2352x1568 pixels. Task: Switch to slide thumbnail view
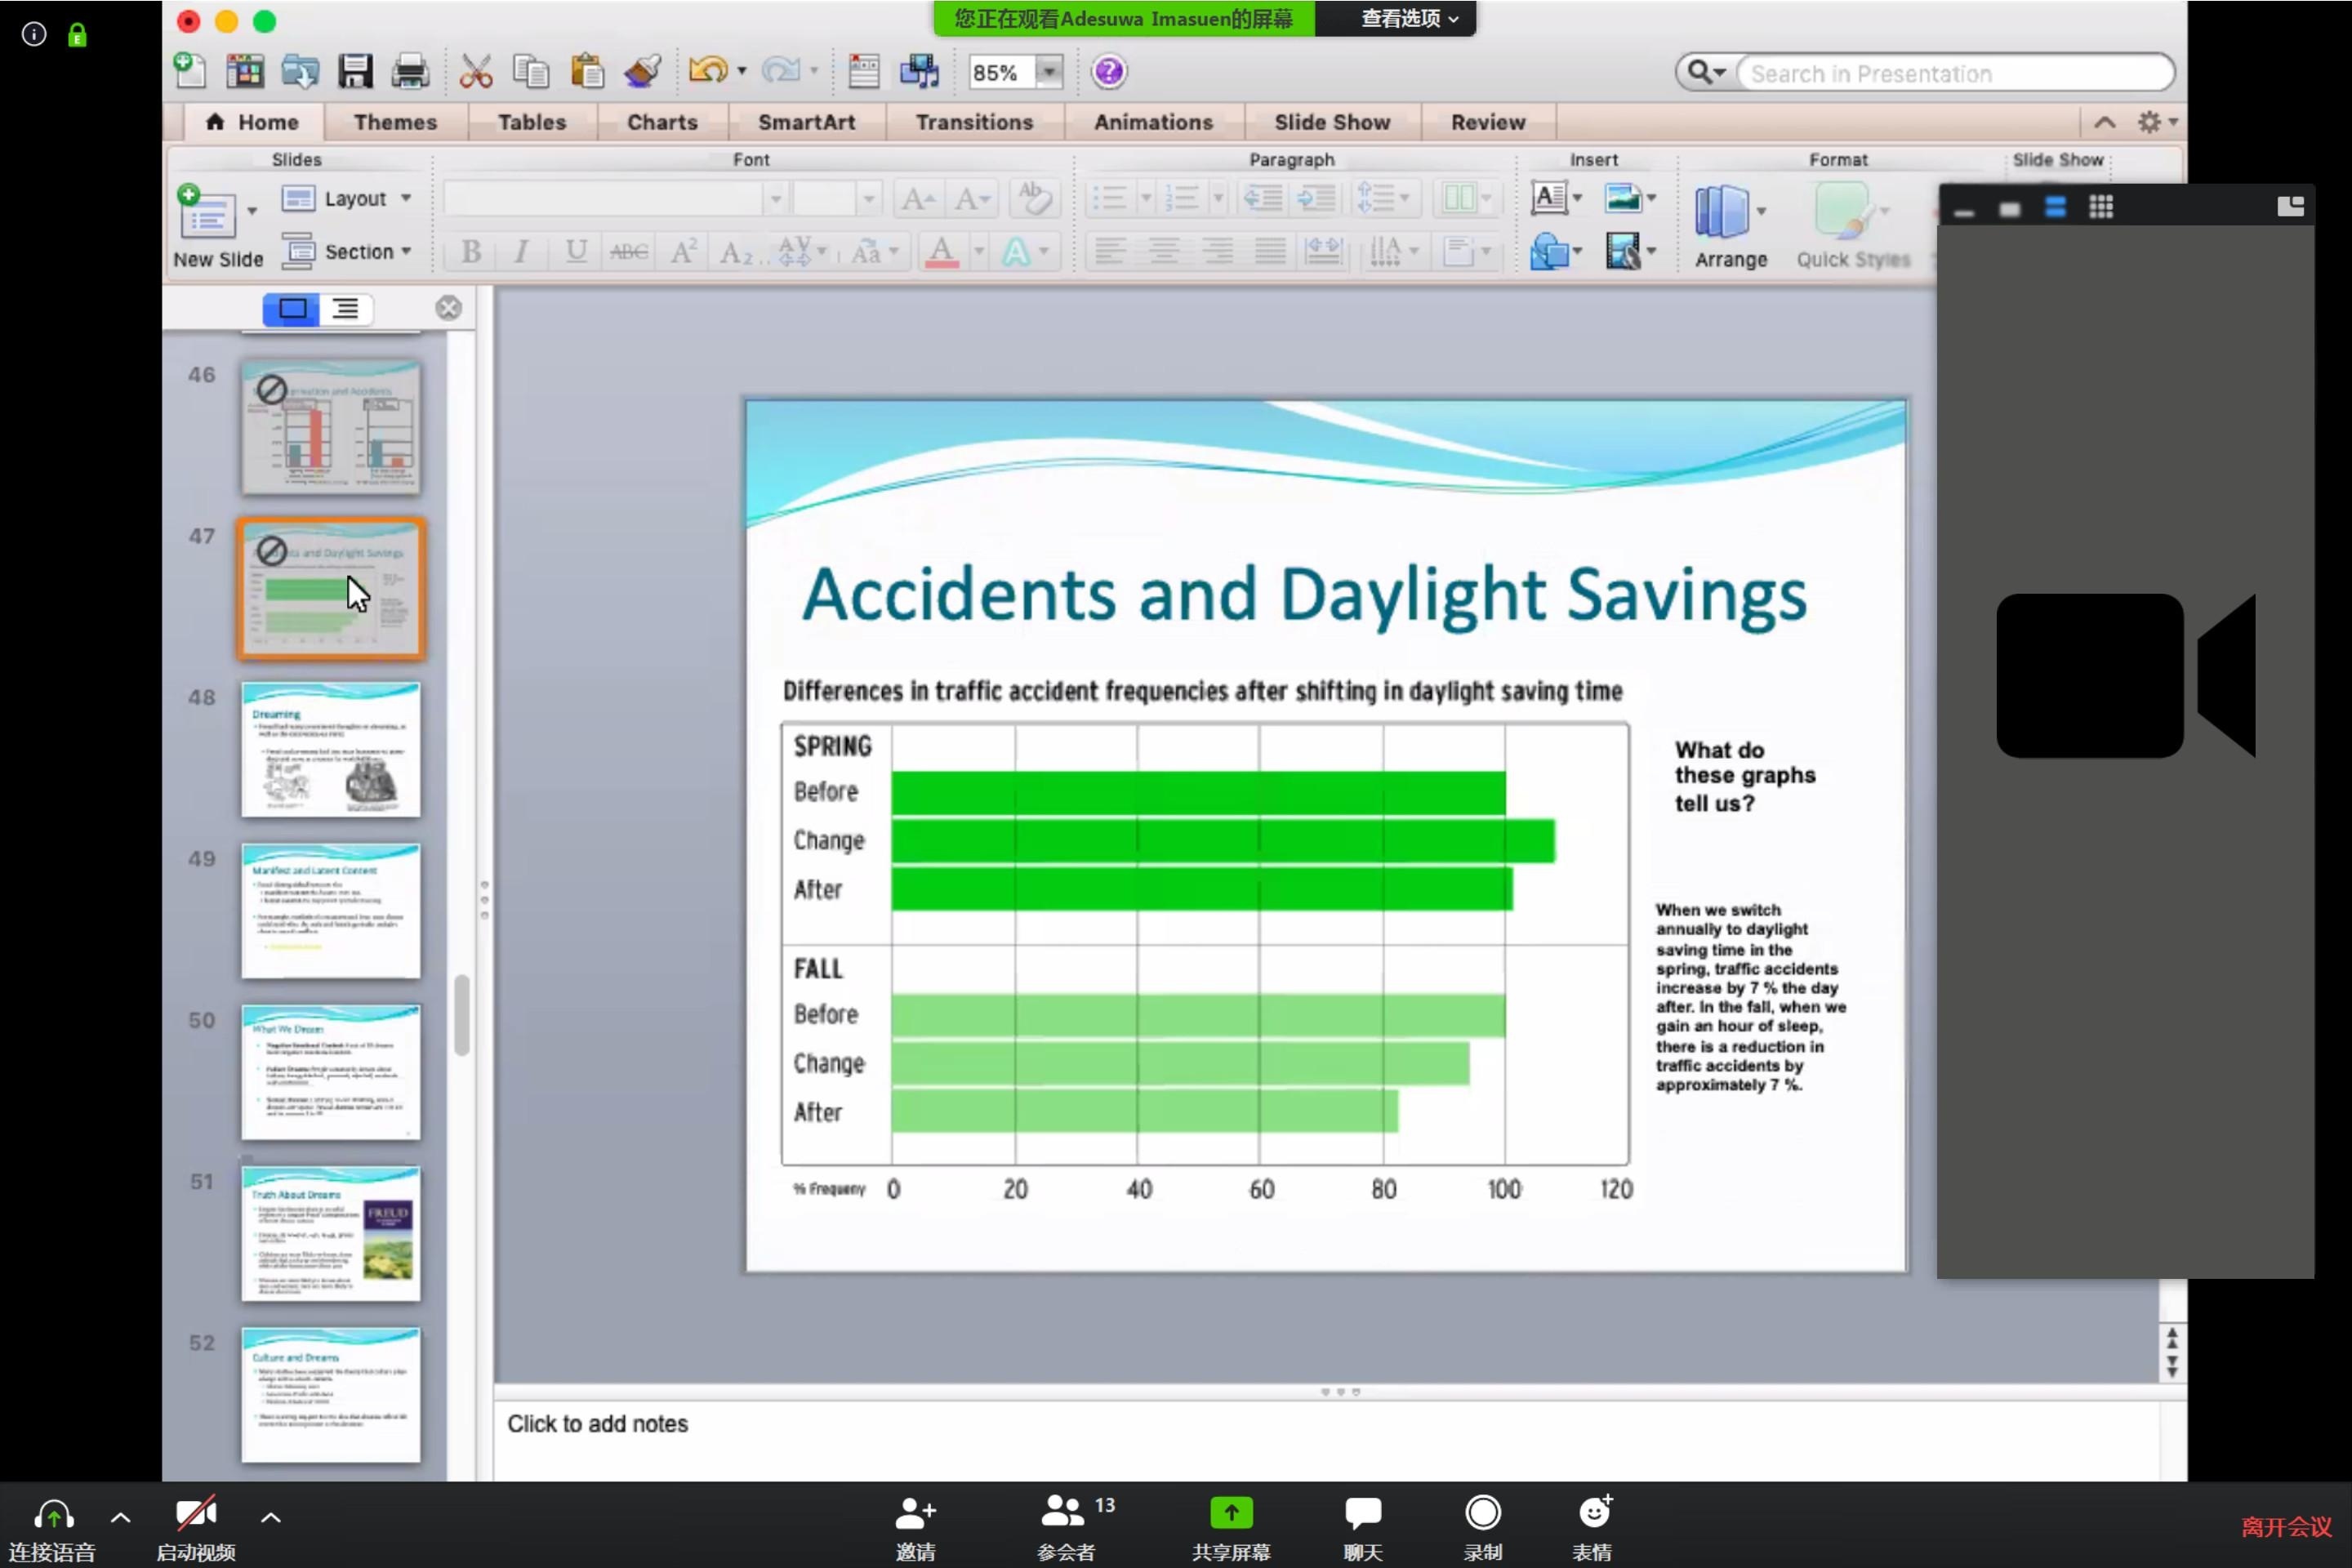292,309
